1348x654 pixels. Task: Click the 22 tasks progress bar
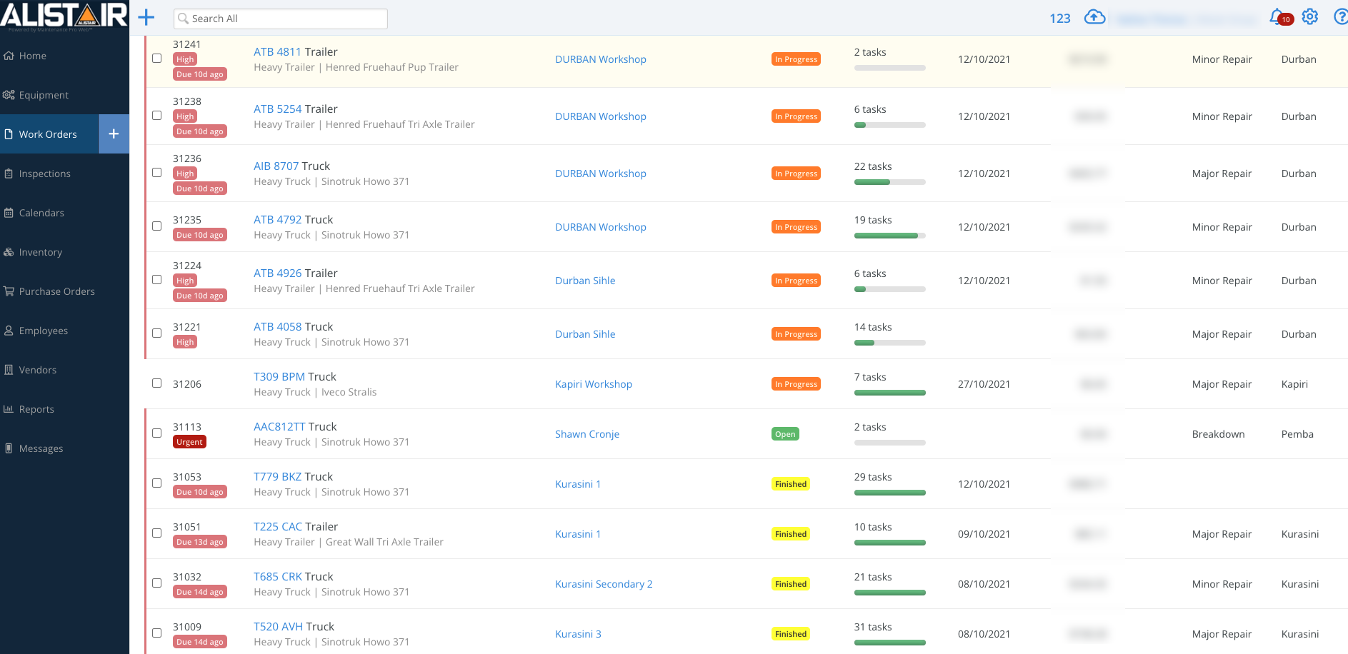tap(889, 182)
